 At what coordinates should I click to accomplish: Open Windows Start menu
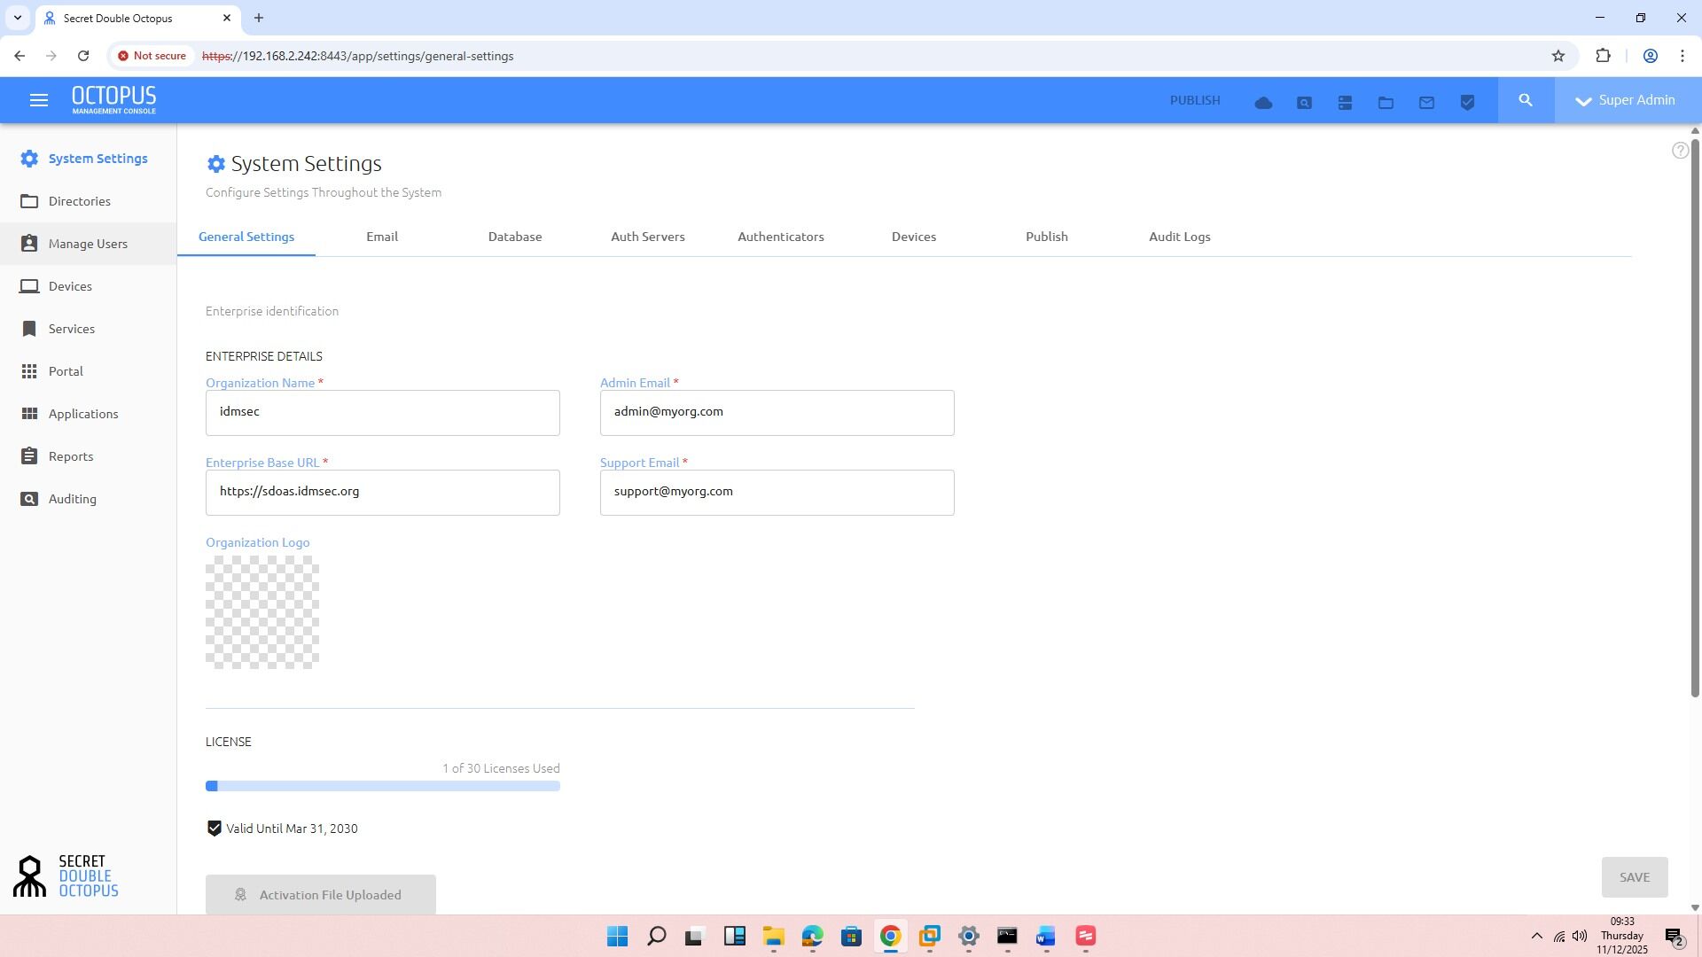tap(617, 936)
